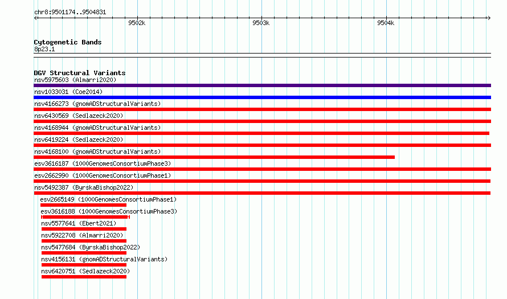Viewport: 507px width, 299px height.
Task: Click the nsv1033031 (Coe2014) label
Action: (x=68, y=92)
